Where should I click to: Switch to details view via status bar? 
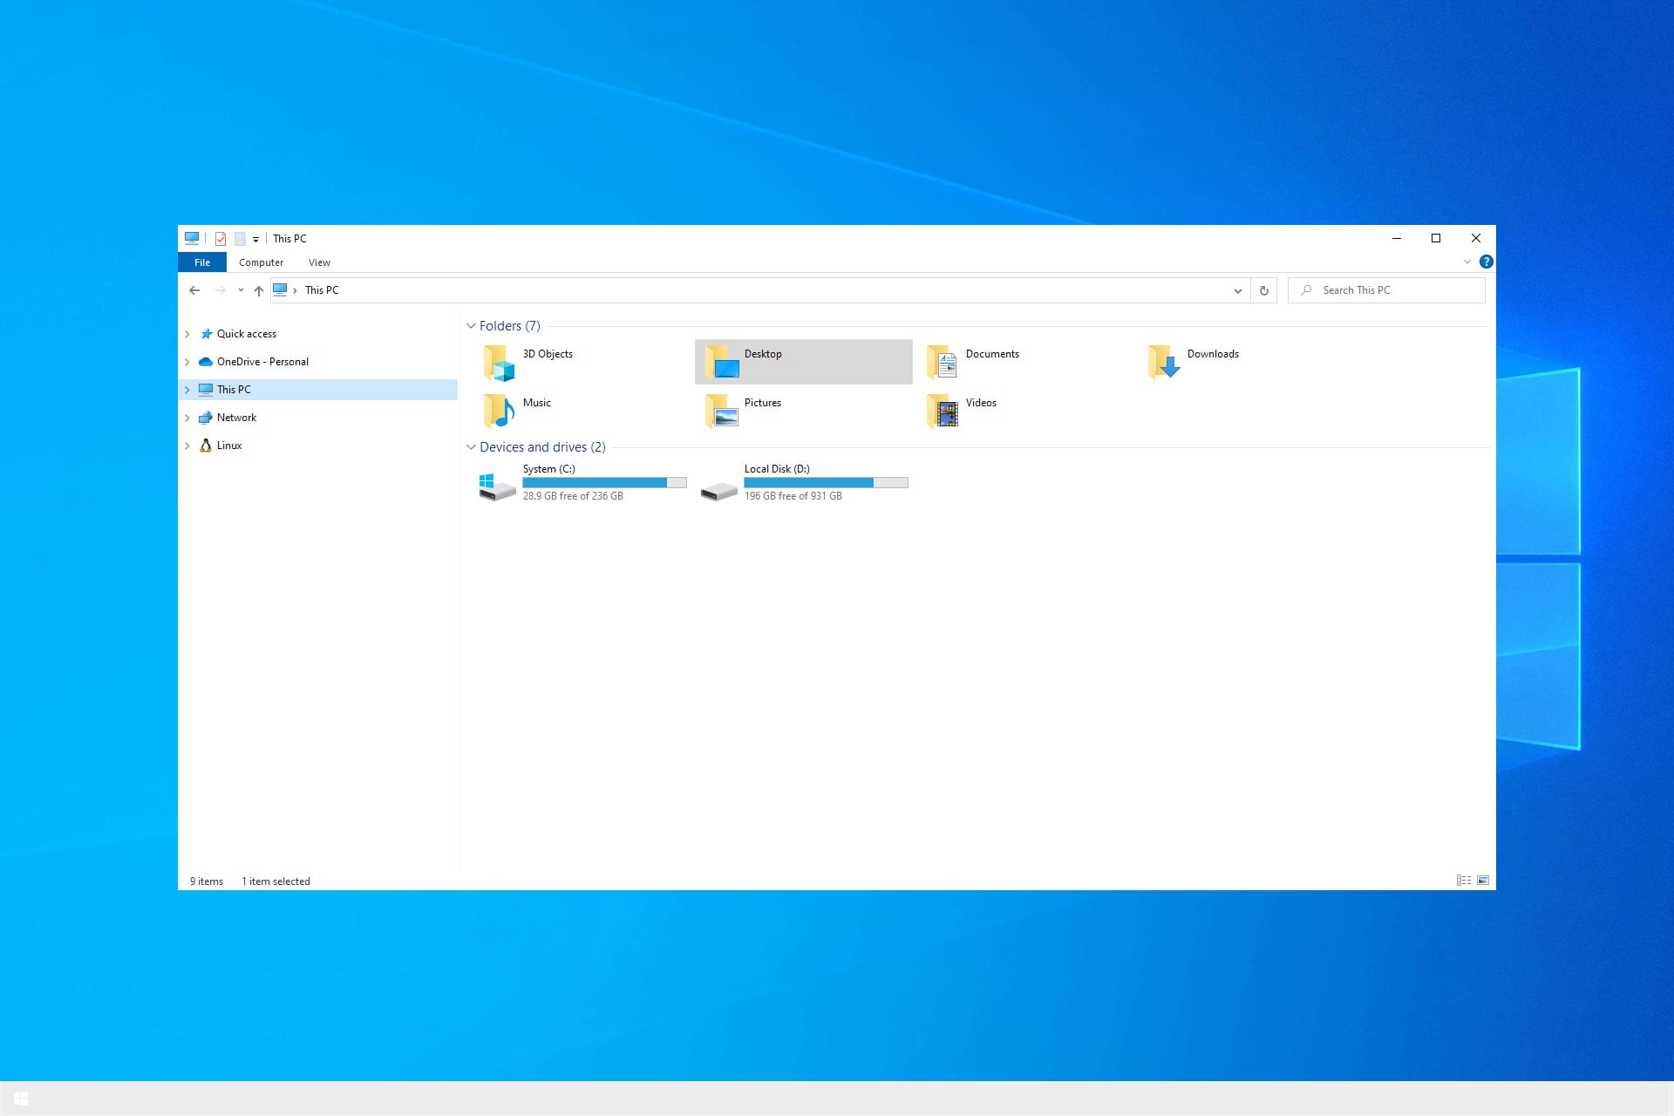point(1464,881)
